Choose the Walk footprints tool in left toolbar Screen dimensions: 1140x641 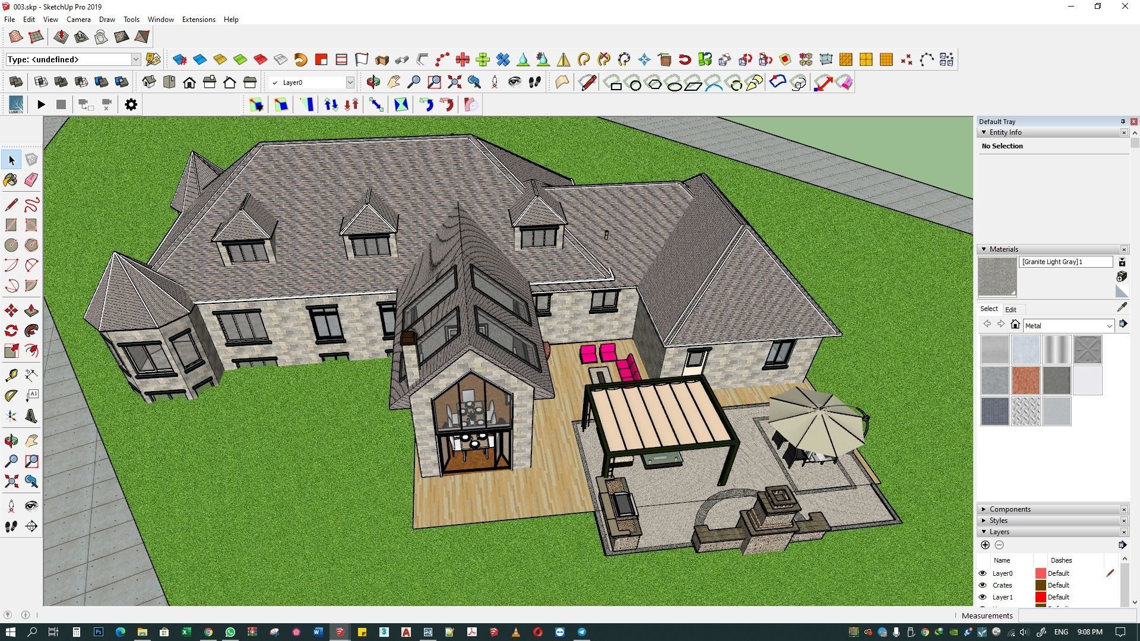[11, 526]
